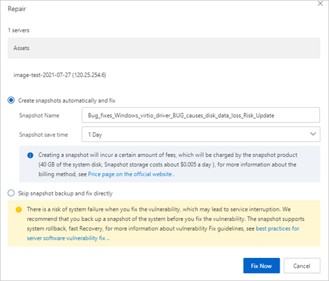Viewport: 329px width, 281px height.
Task: Click the Snapshot Name input field
Action: [x=201, y=115]
